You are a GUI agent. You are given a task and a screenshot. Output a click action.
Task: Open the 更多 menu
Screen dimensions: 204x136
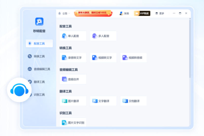[x=160, y=13]
